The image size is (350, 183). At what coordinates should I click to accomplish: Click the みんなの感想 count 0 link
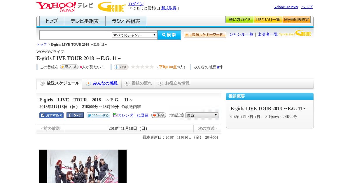218,67
